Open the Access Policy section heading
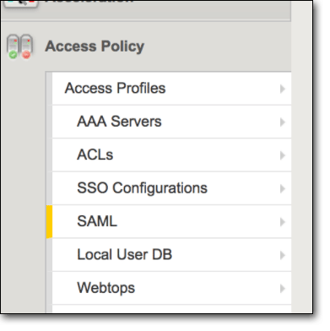Screen dimensions: 330x331 click(95, 46)
